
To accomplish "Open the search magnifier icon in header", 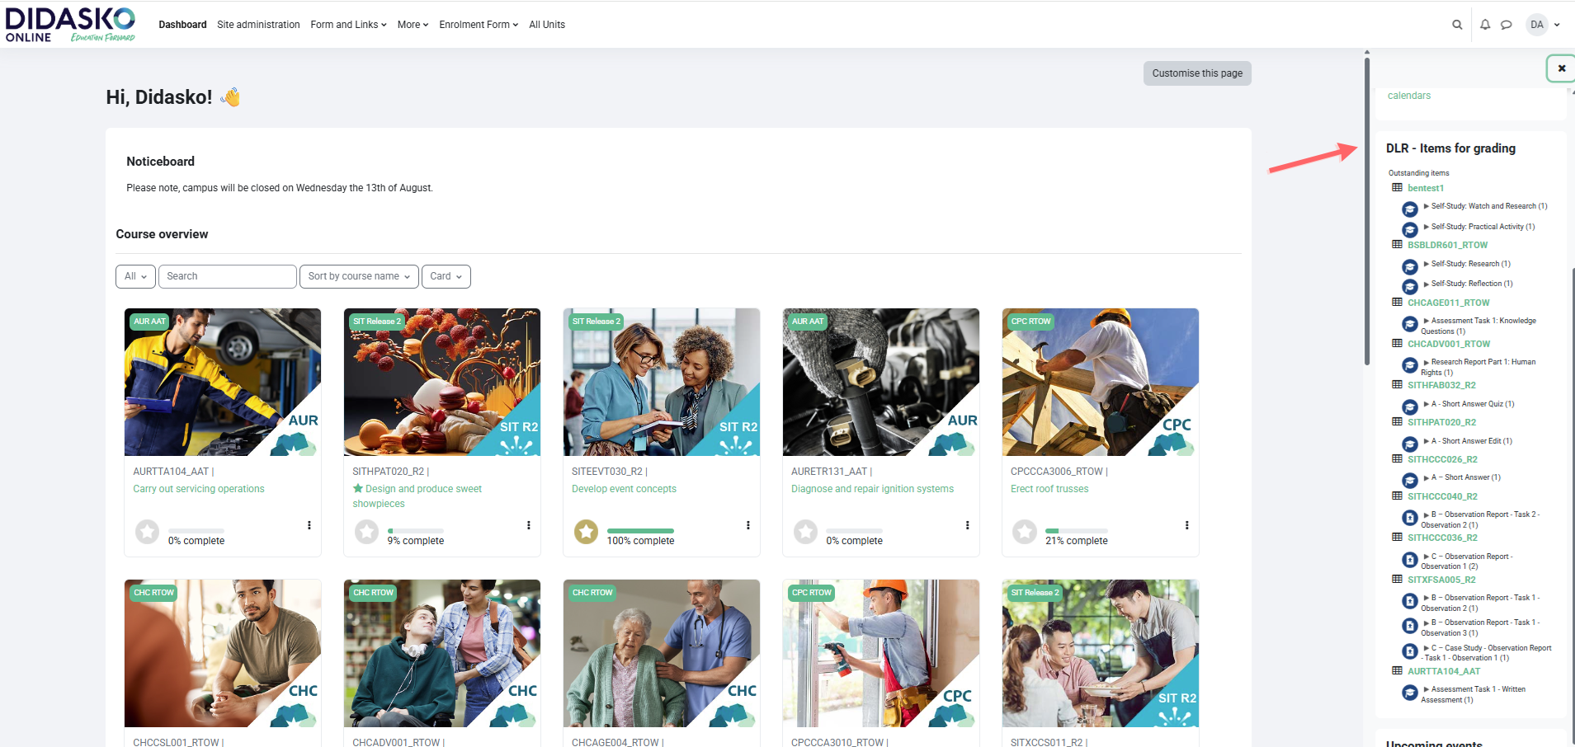I will point(1457,25).
